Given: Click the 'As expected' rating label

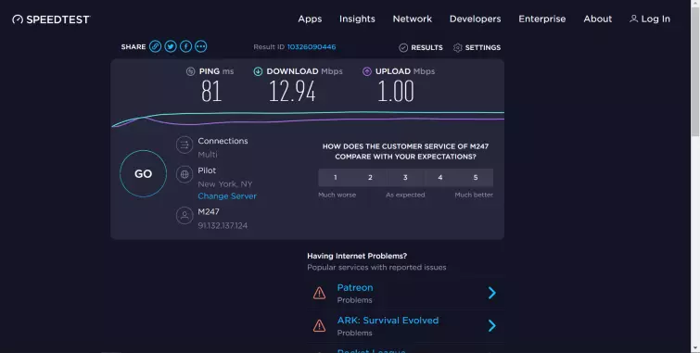Looking at the screenshot, I should pos(405,195).
